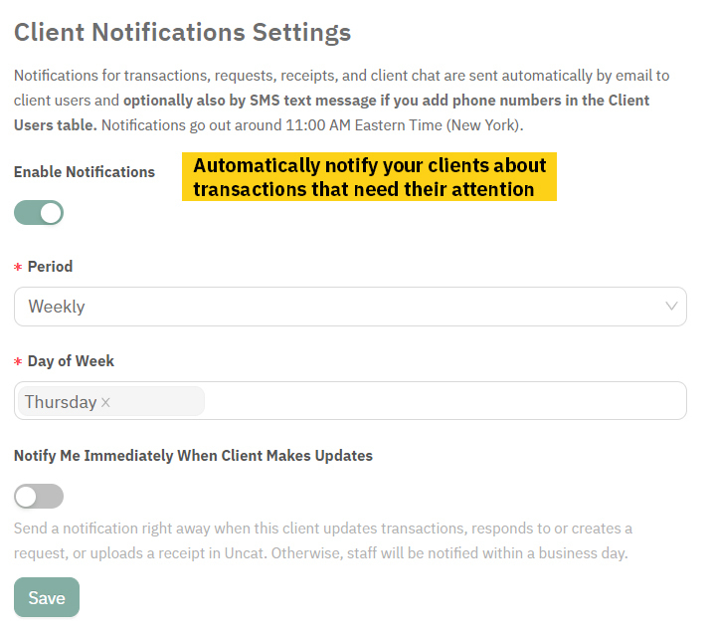The image size is (712, 636).
Task: Click the first line of the notifications description
Action: pyautogui.click(x=341, y=76)
